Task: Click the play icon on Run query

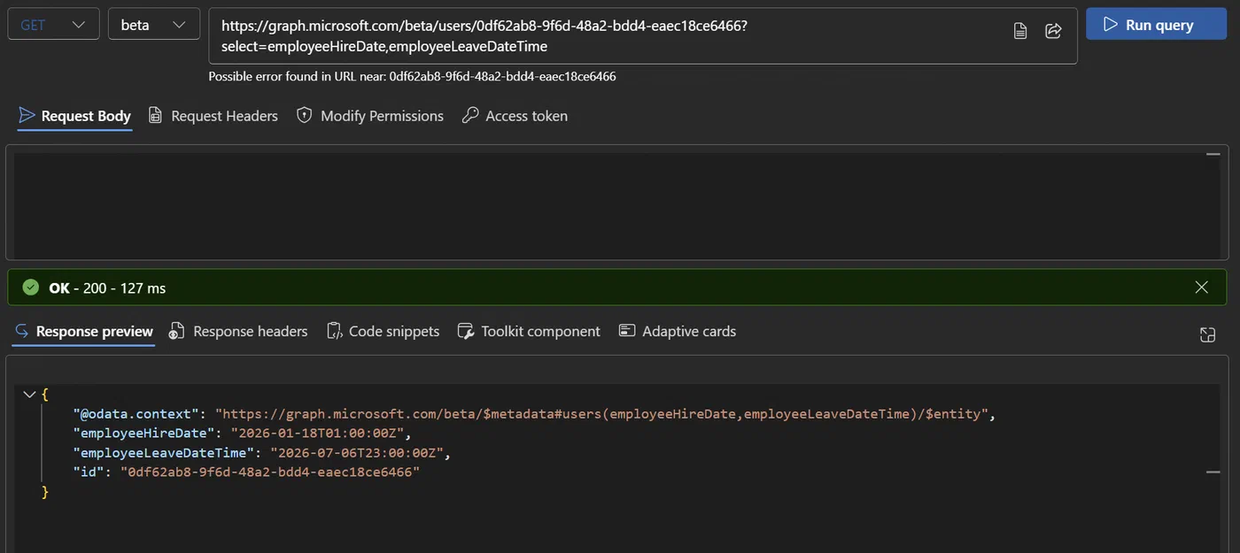Action: [x=1111, y=25]
